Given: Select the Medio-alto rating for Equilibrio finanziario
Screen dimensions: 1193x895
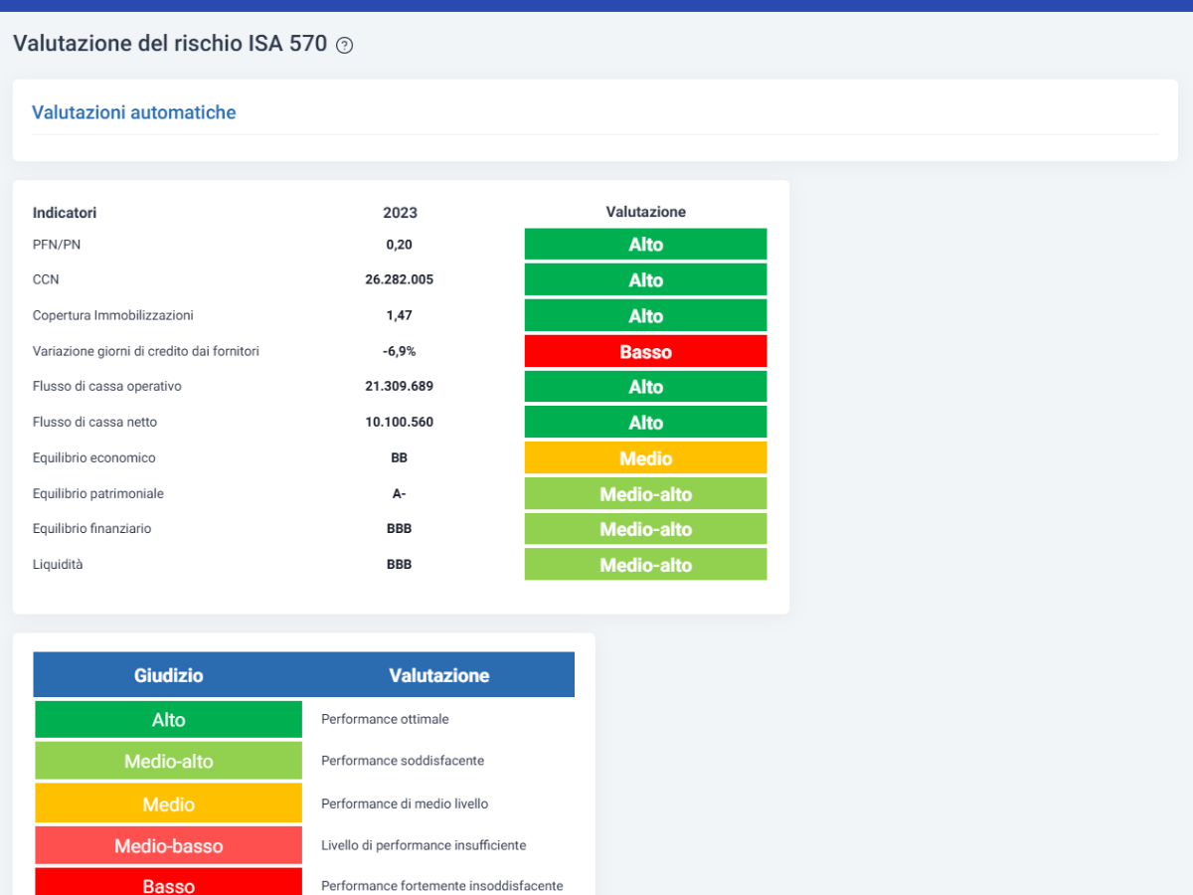Looking at the screenshot, I should (x=646, y=529).
